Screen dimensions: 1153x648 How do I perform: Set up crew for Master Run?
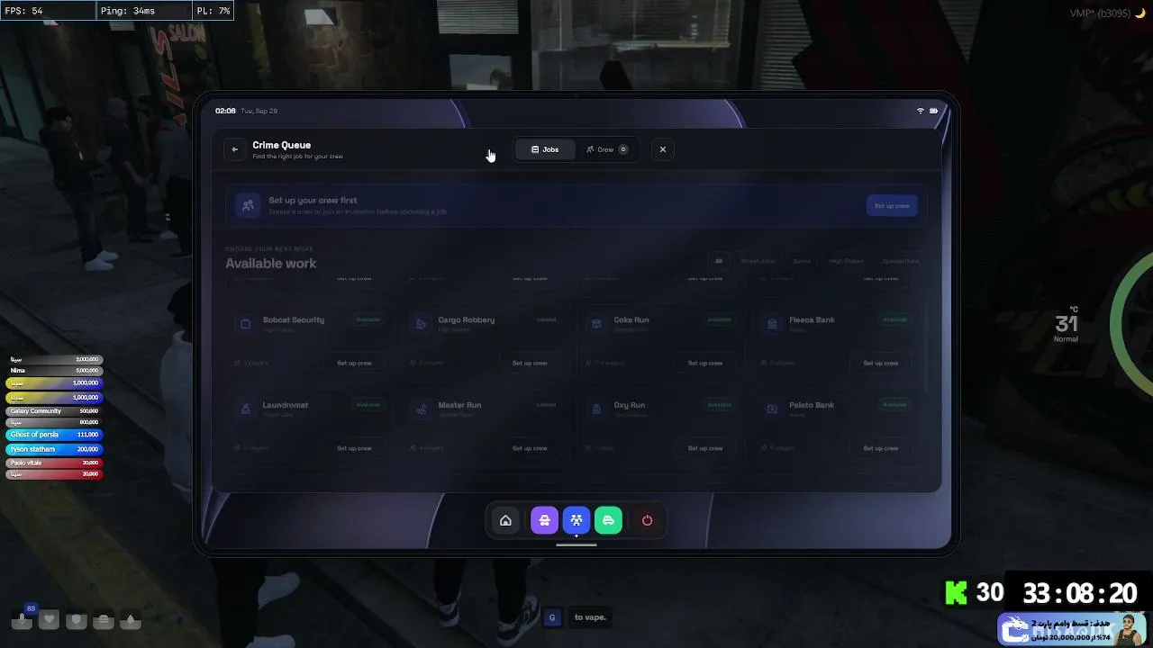point(530,448)
